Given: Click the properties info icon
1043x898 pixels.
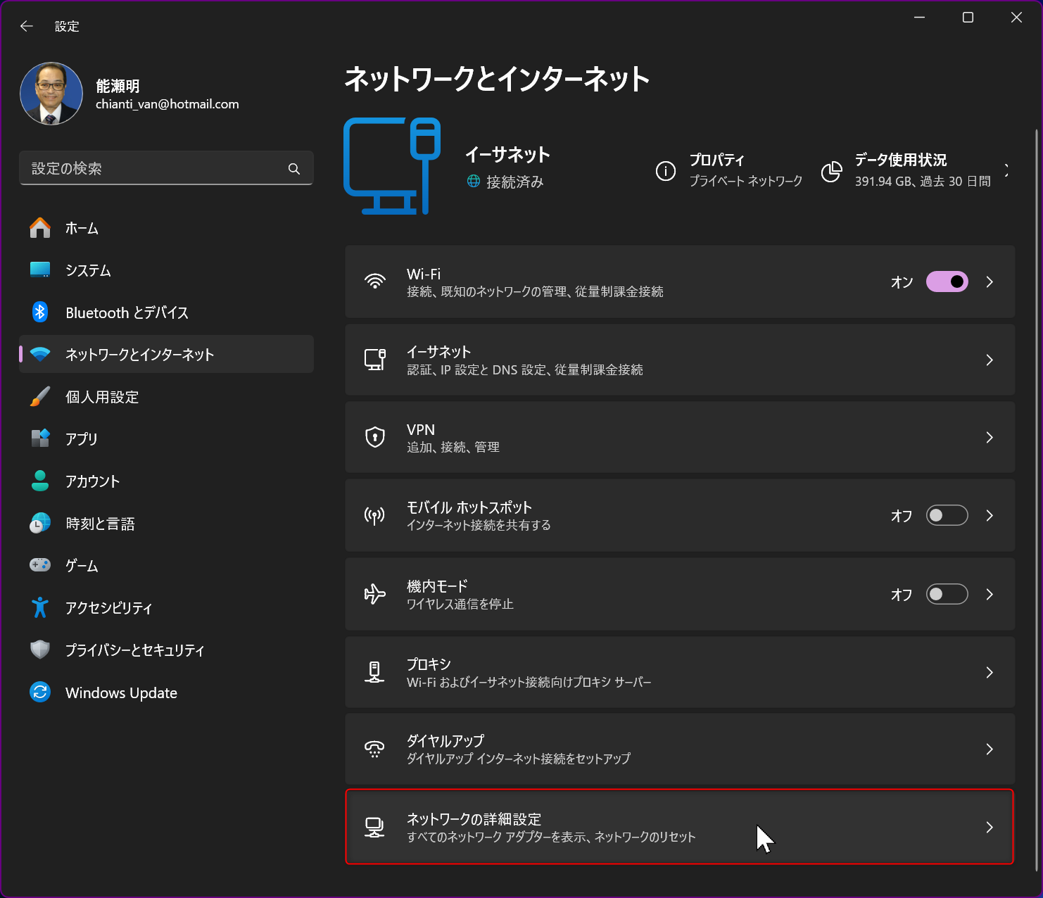Looking at the screenshot, I should pos(666,170).
